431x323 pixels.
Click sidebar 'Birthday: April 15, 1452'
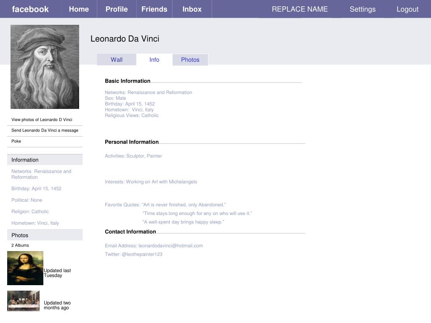pyautogui.click(x=36, y=188)
